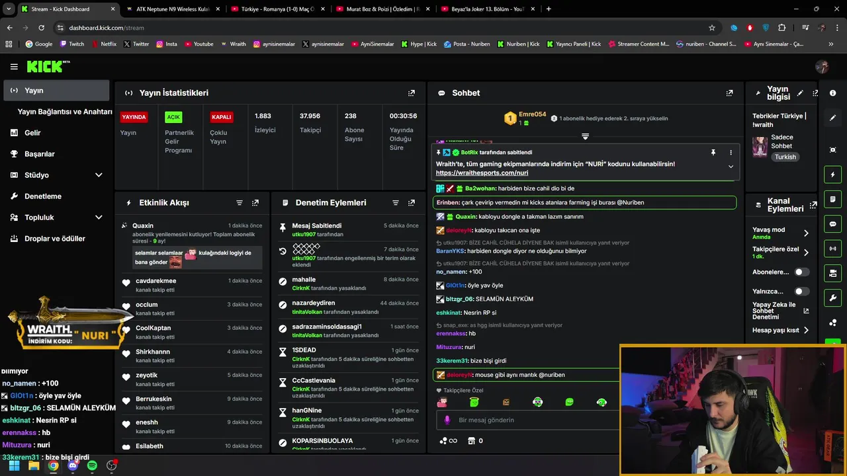Collapse the gift leaderboard with the chat drop-down handle
Viewport: 847px width, 476px height.
pyautogui.click(x=585, y=136)
